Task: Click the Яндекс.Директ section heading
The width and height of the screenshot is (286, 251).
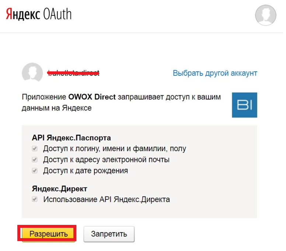Action: point(59,189)
